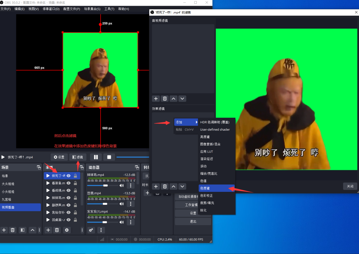Click 关闭 button in filters dialog
This screenshot has width=359, height=254.
tap(350, 186)
